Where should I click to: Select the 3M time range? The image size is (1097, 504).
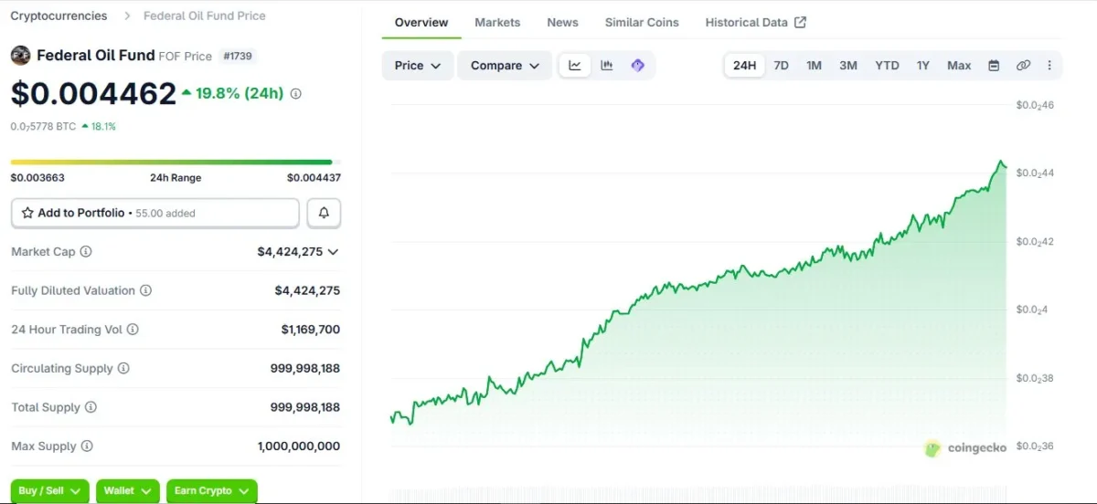point(848,66)
